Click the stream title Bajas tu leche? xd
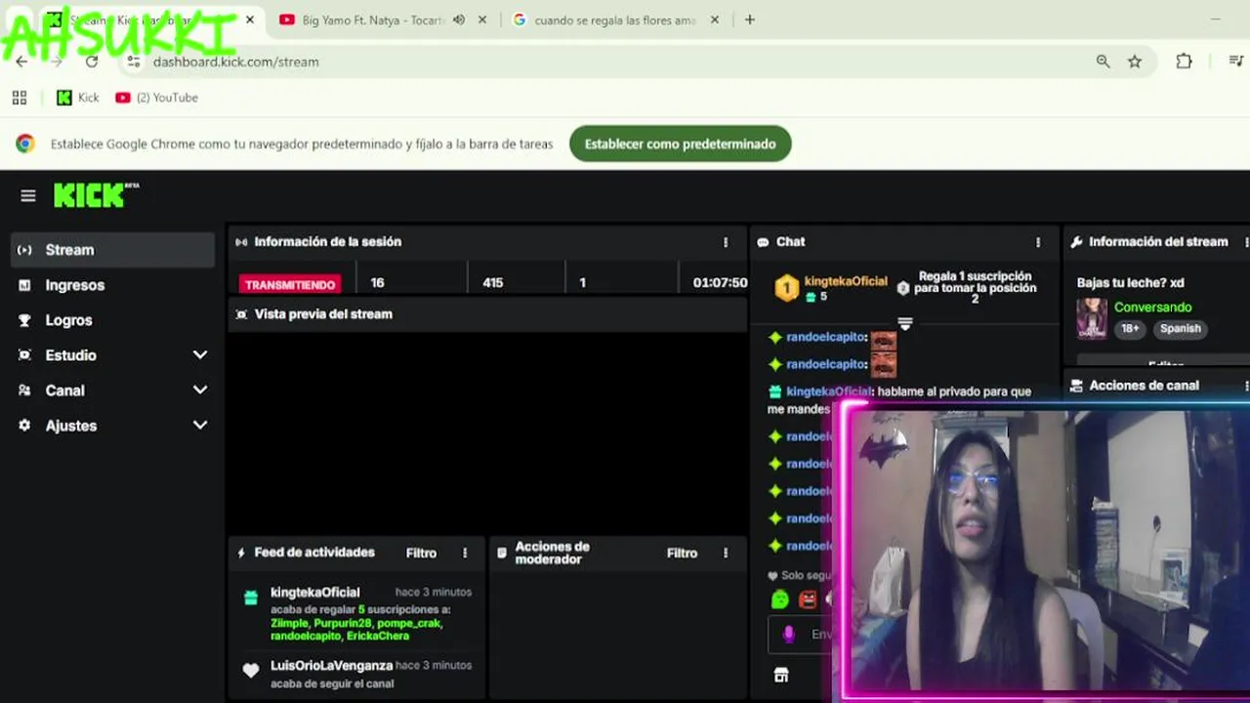The image size is (1250, 703). 1130,283
